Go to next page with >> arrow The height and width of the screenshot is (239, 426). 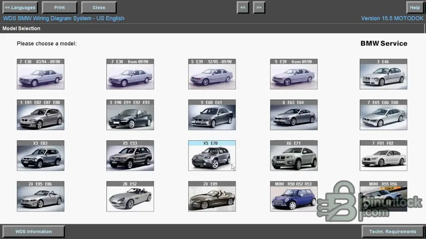[x=259, y=7]
